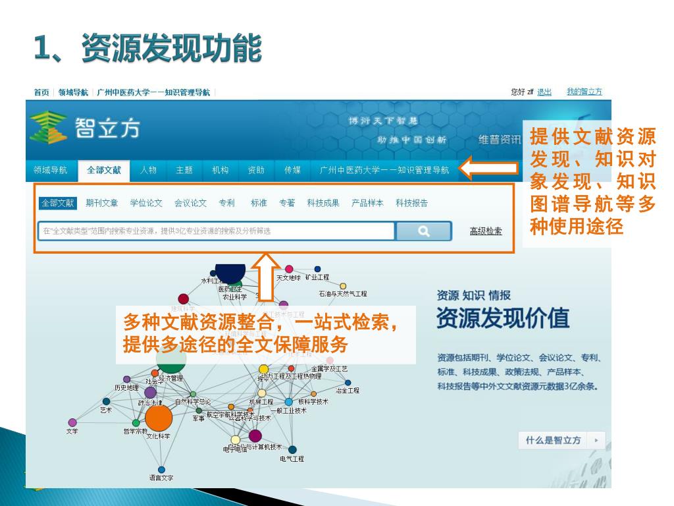Open the 高级检索 advanced search link
Screen dimensions: 674x506
[x=486, y=231]
